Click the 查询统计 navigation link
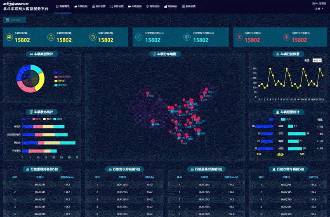 [x=171, y=7]
